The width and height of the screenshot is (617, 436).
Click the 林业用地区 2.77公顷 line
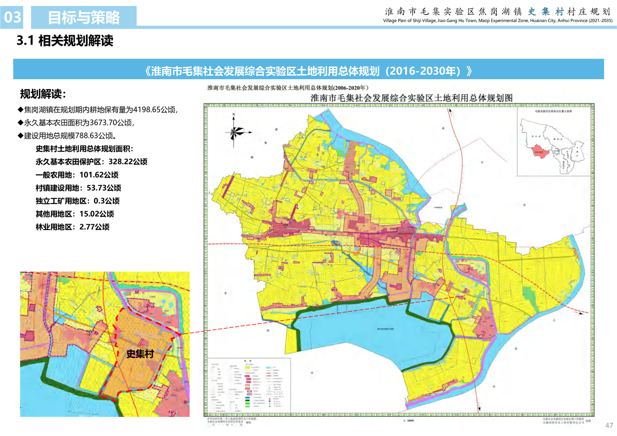[x=72, y=227]
